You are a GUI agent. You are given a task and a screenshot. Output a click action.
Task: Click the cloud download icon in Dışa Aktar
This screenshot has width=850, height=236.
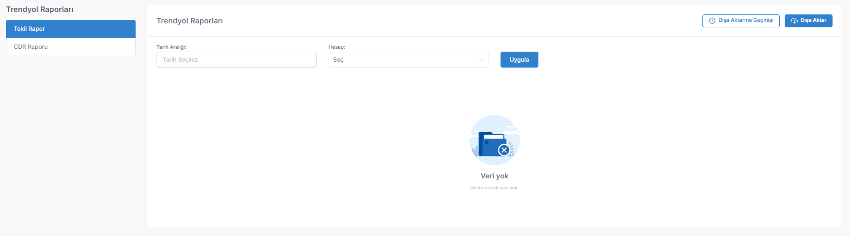[x=794, y=21]
